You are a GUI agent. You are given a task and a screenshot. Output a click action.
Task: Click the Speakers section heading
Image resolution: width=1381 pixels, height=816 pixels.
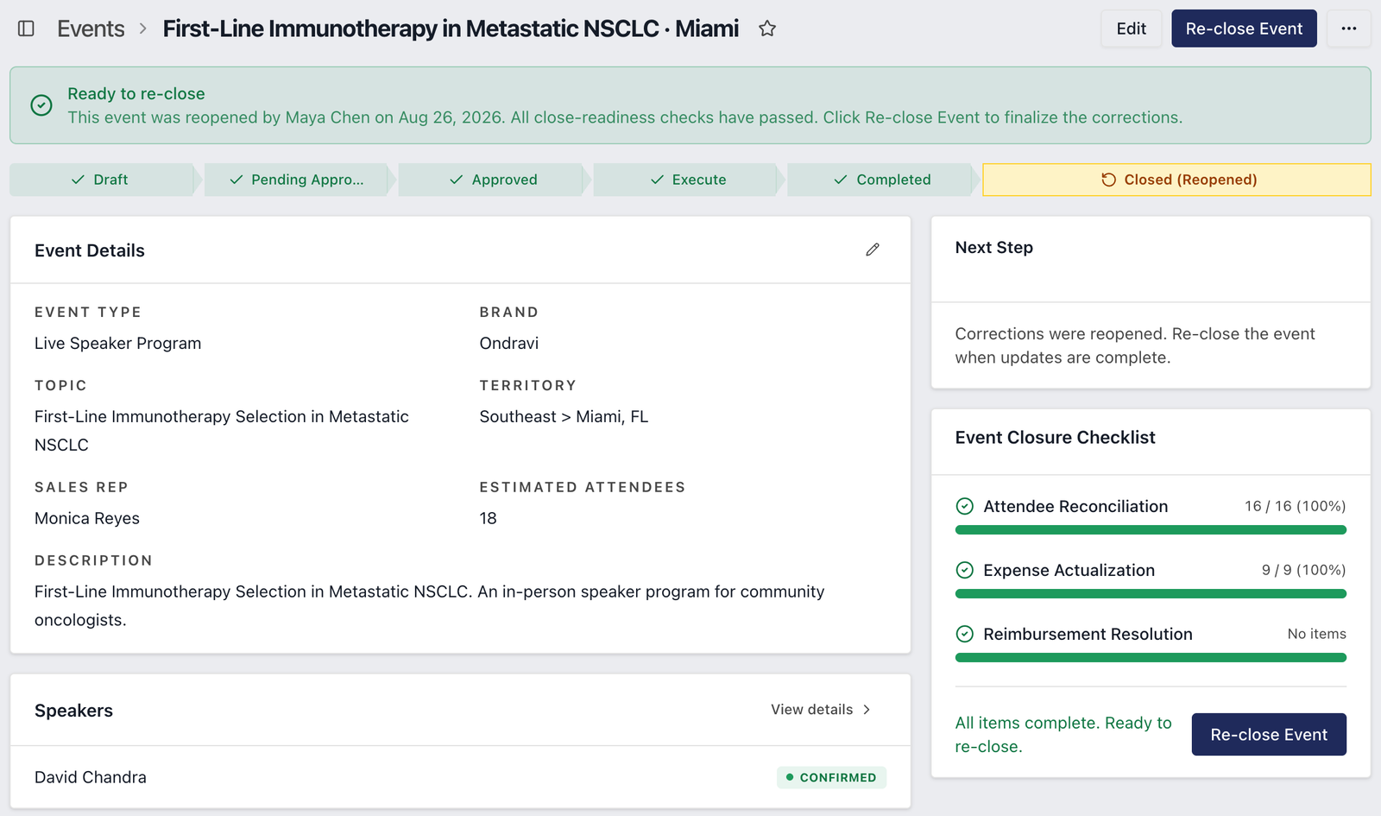(73, 711)
